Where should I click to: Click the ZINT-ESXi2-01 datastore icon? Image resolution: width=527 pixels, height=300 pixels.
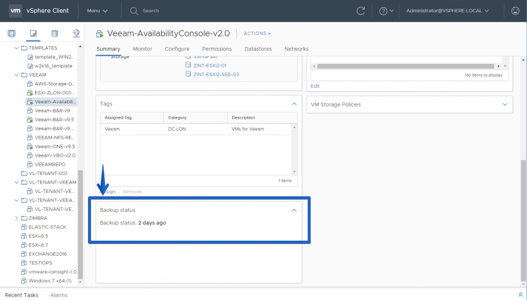(x=188, y=65)
